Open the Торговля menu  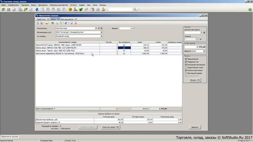(x=25, y=5)
